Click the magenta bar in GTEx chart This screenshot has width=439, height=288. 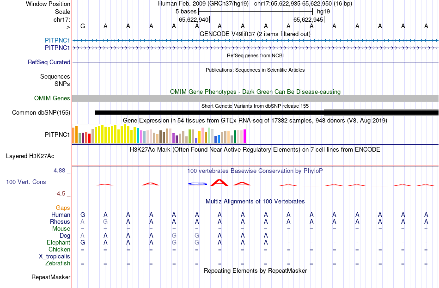(x=245, y=136)
